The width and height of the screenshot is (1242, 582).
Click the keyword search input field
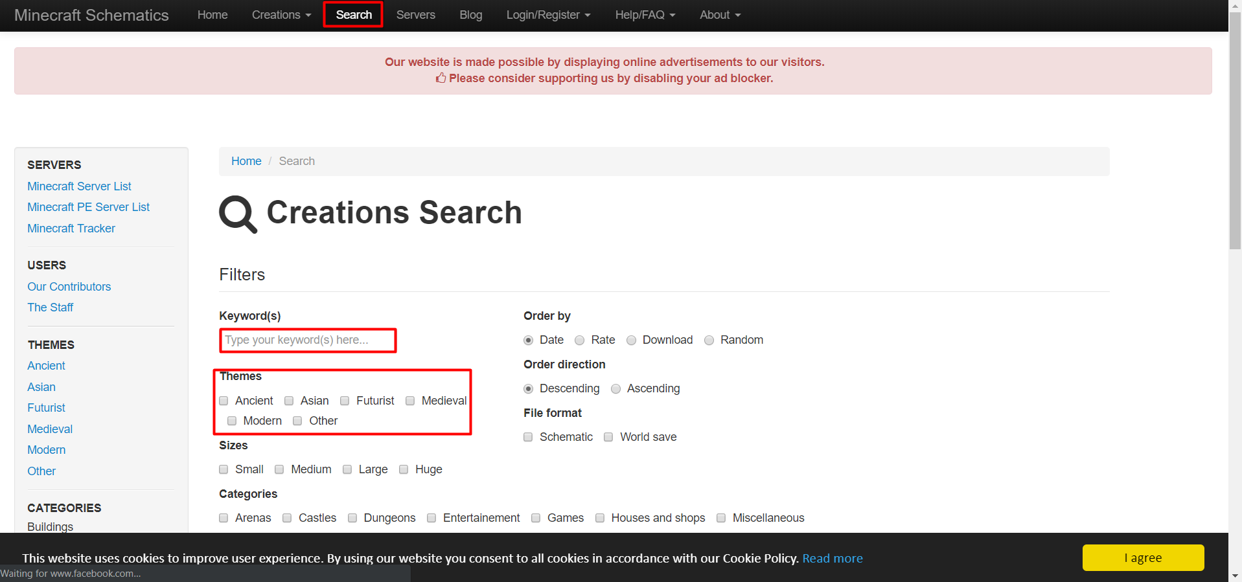308,340
